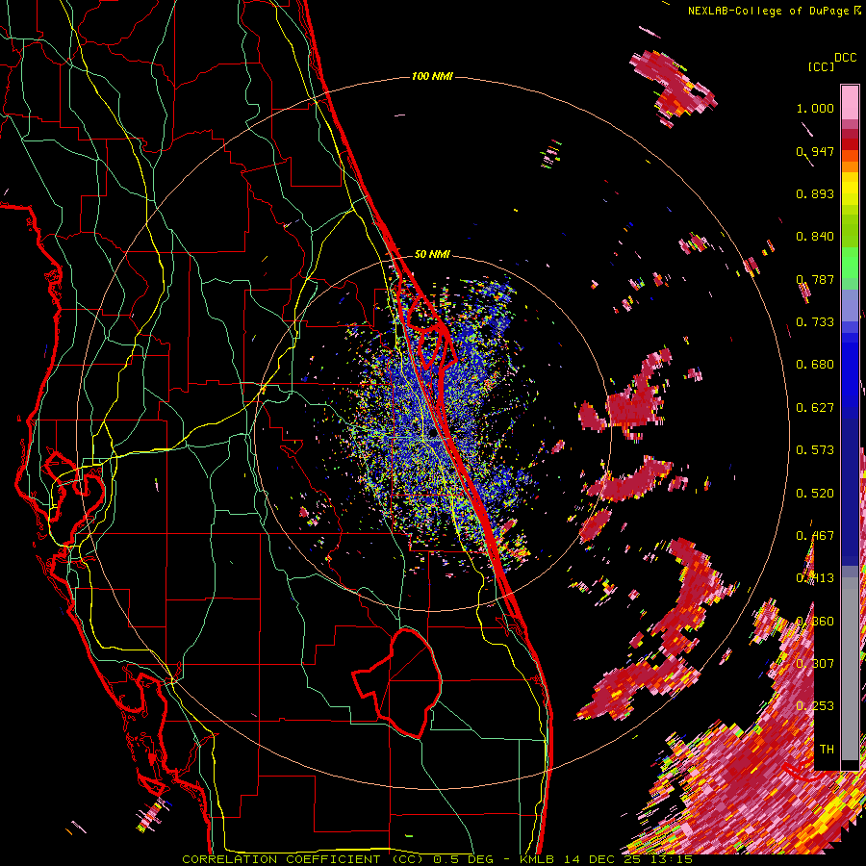Click the 0.680 legend value

[815, 365]
